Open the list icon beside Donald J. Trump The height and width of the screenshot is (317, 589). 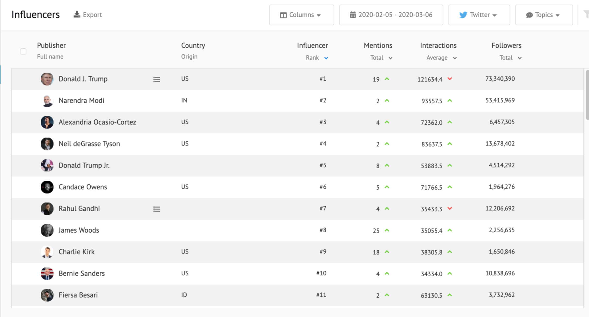pyautogui.click(x=157, y=80)
